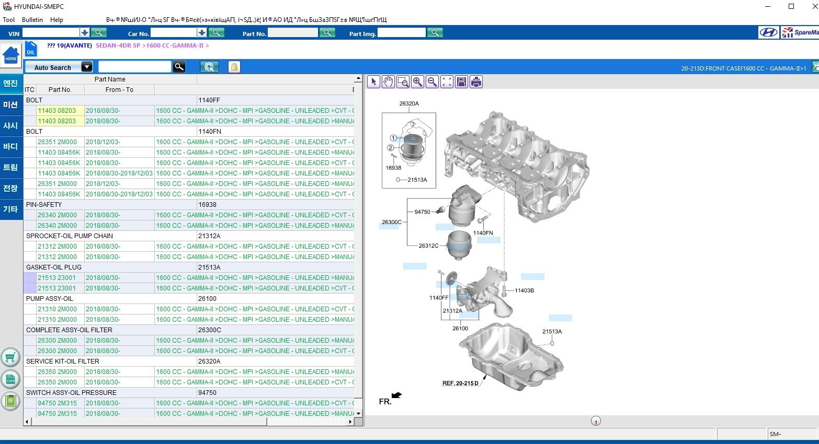
Task: Click the 1600 CC-GAMMA-II breadcrumb link
Action: pyautogui.click(x=175, y=45)
